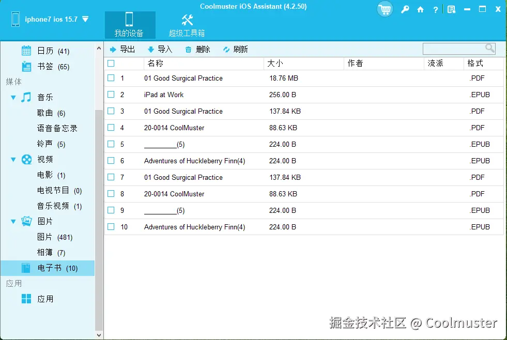Collapse the 视频 tree section
The image size is (507, 340).
coord(13,159)
